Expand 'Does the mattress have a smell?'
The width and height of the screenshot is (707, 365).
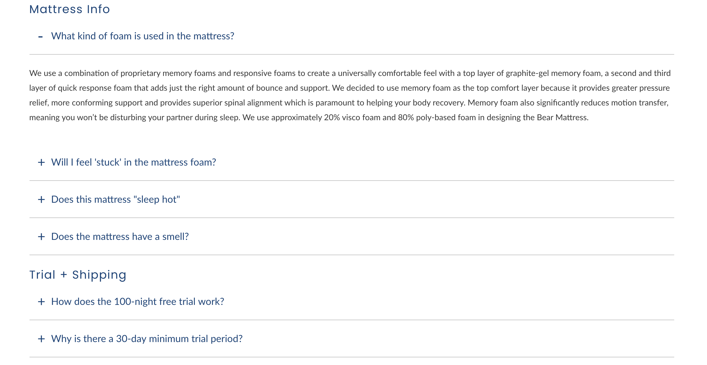tap(120, 236)
